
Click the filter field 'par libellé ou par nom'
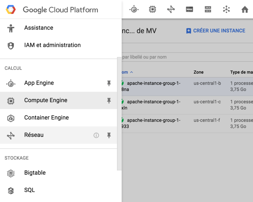coord(145,57)
